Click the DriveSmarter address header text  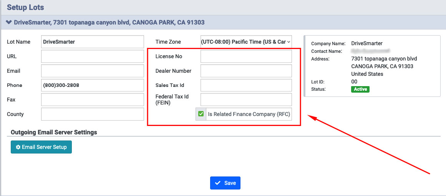coord(109,23)
